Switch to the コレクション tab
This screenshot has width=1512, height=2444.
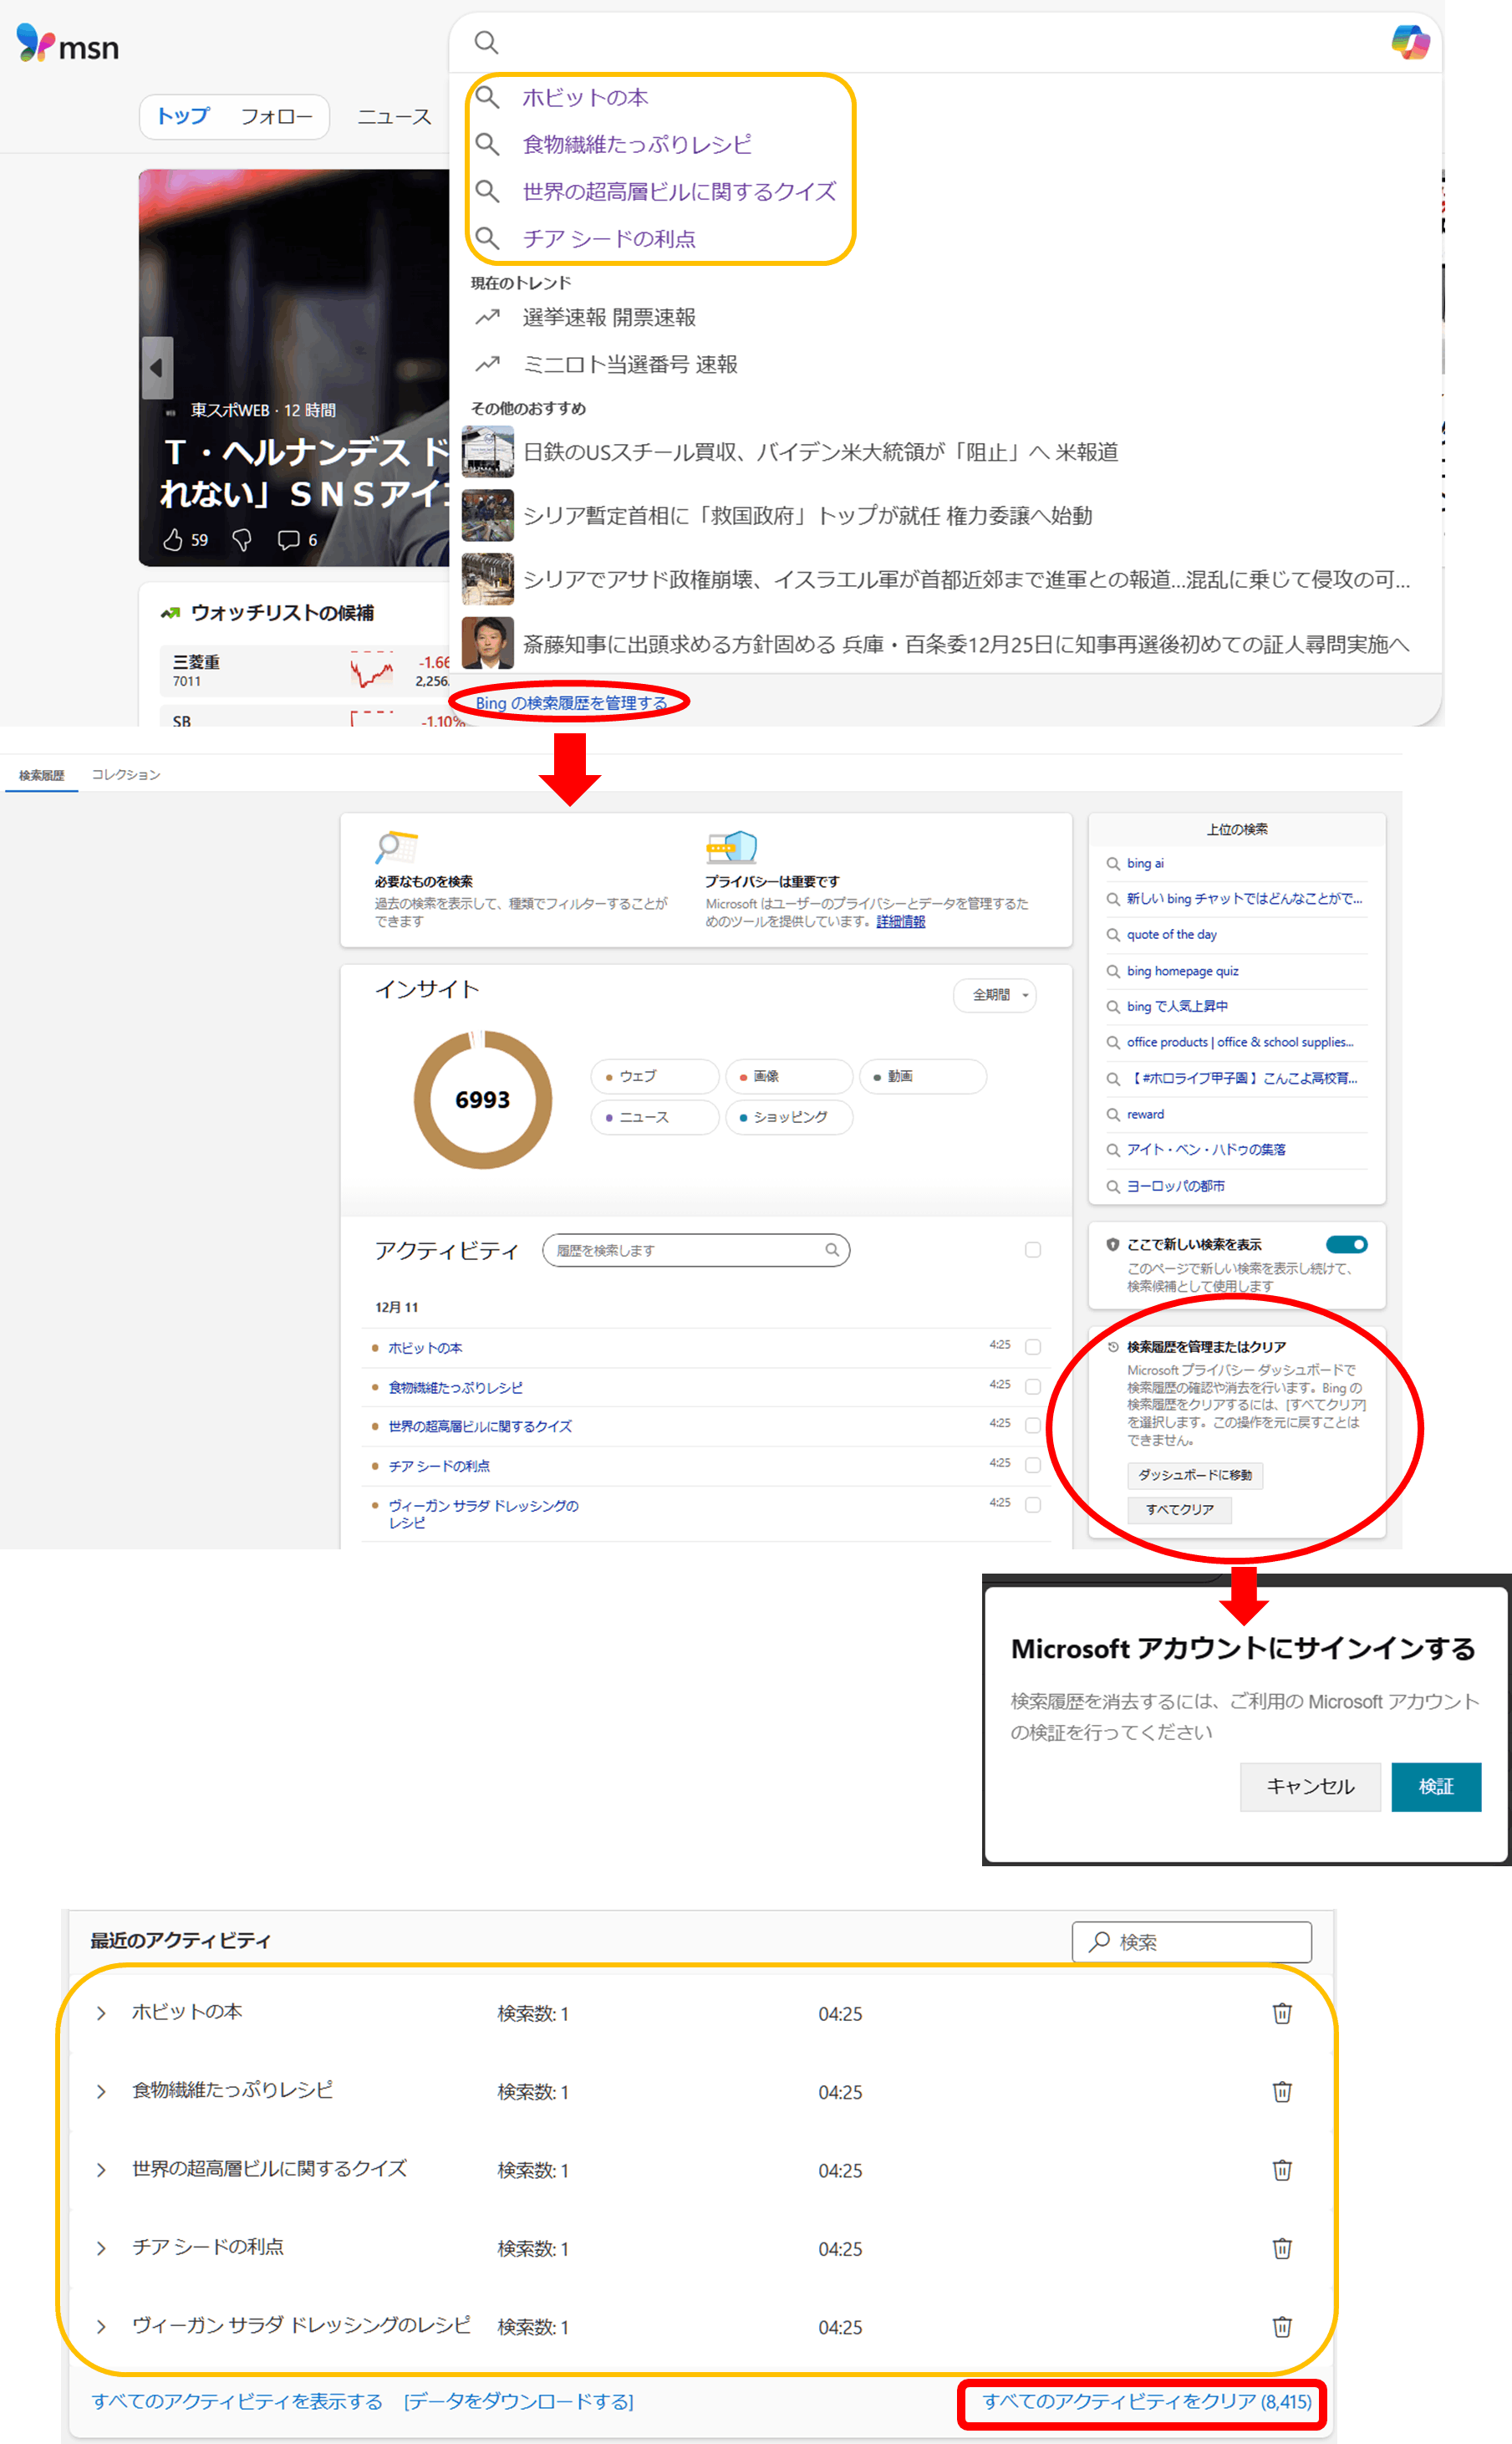click(x=126, y=773)
